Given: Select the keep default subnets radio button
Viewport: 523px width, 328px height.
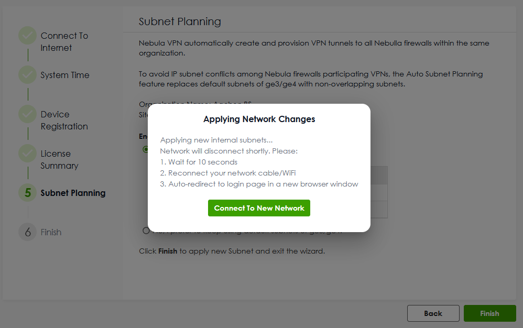Looking at the screenshot, I should 146,231.
